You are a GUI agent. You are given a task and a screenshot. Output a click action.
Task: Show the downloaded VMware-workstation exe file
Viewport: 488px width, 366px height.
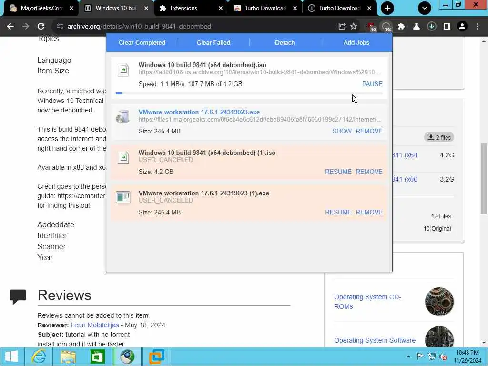click(x=342, y=131)
